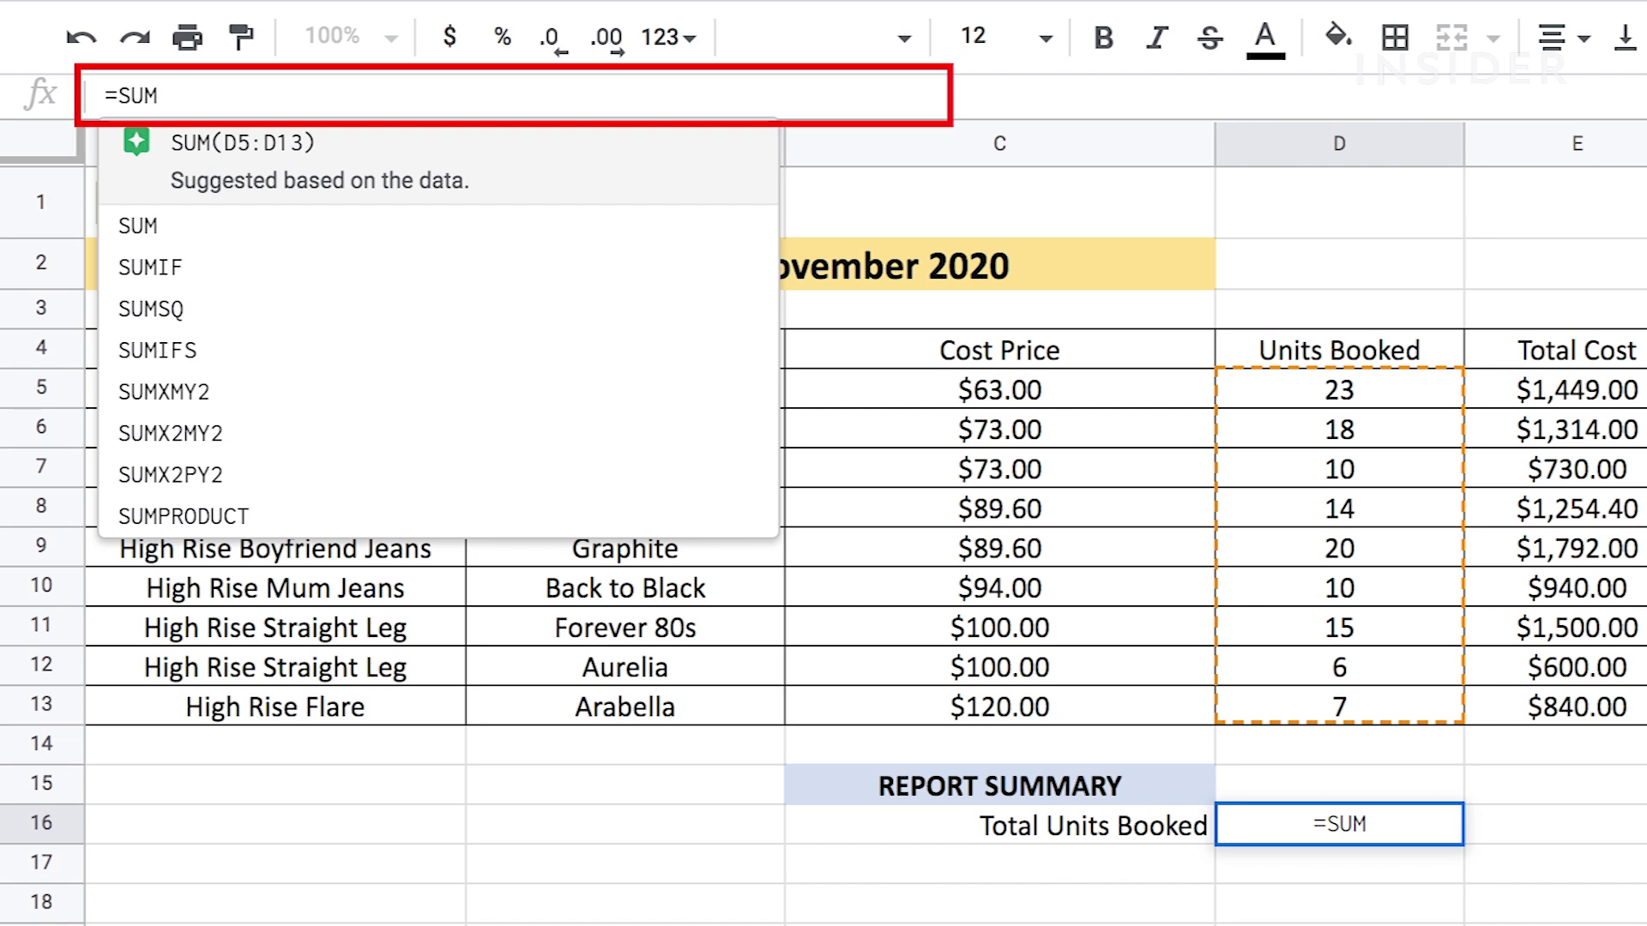Click the Redo arrow icon
Image resolution: width=1647 pixels, height=926 pixels.
(x=135, y=37)
